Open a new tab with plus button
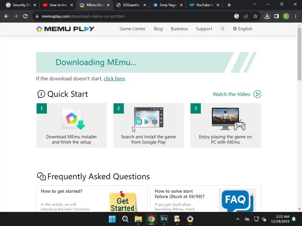 click(229, 5)
